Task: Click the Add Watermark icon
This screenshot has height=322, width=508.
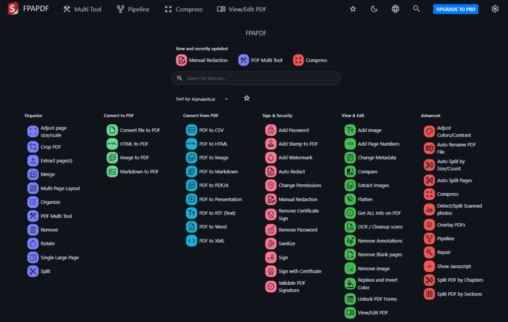Action: (x=271, y=158)
